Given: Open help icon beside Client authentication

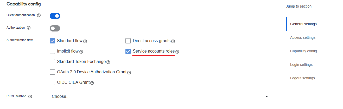Looking at the screenshot, I should pos(39,15).
